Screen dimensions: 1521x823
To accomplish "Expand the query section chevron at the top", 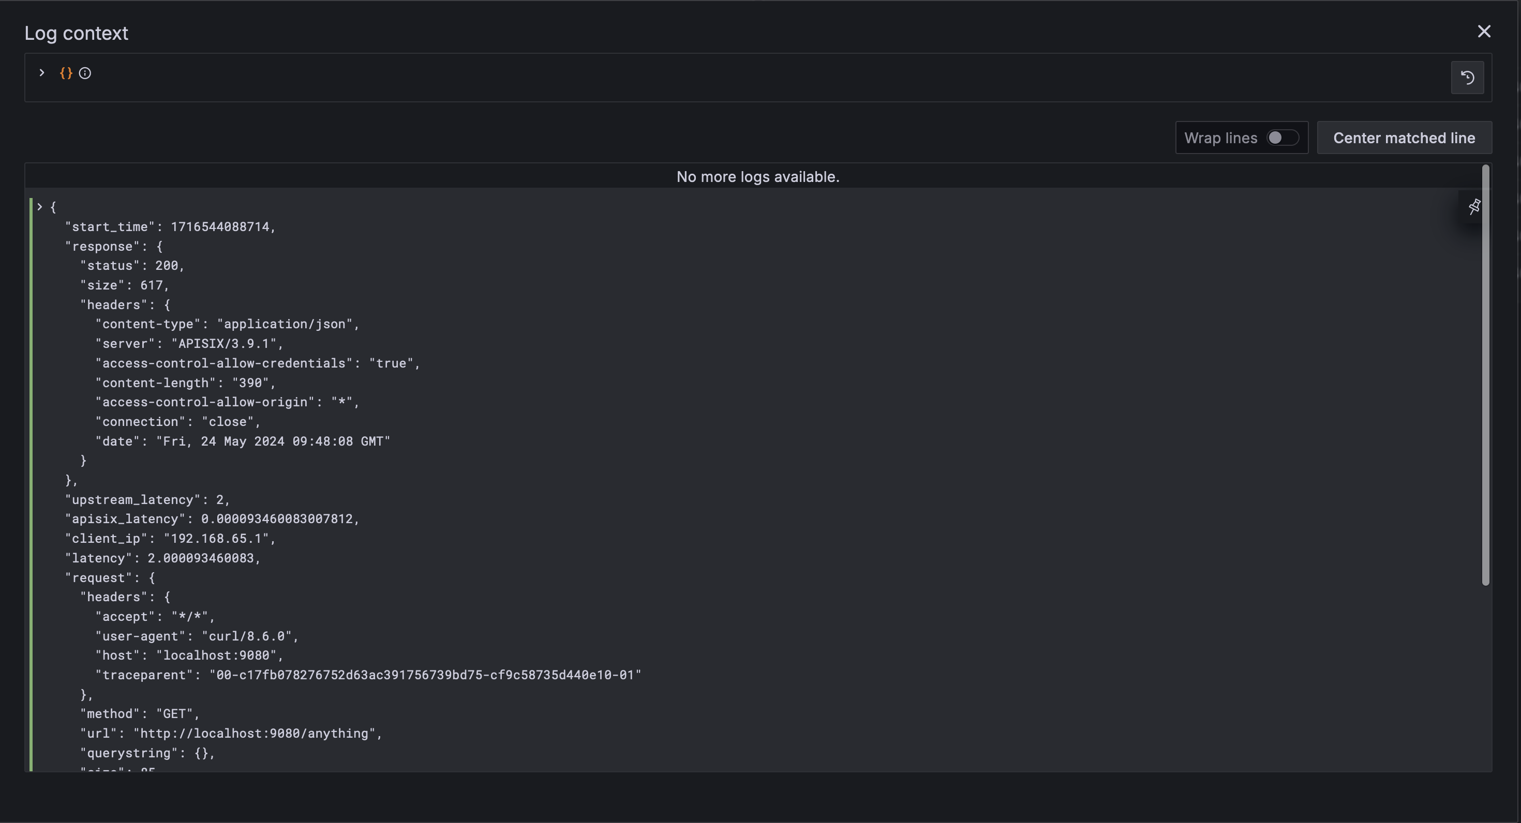I will (42, 72).
